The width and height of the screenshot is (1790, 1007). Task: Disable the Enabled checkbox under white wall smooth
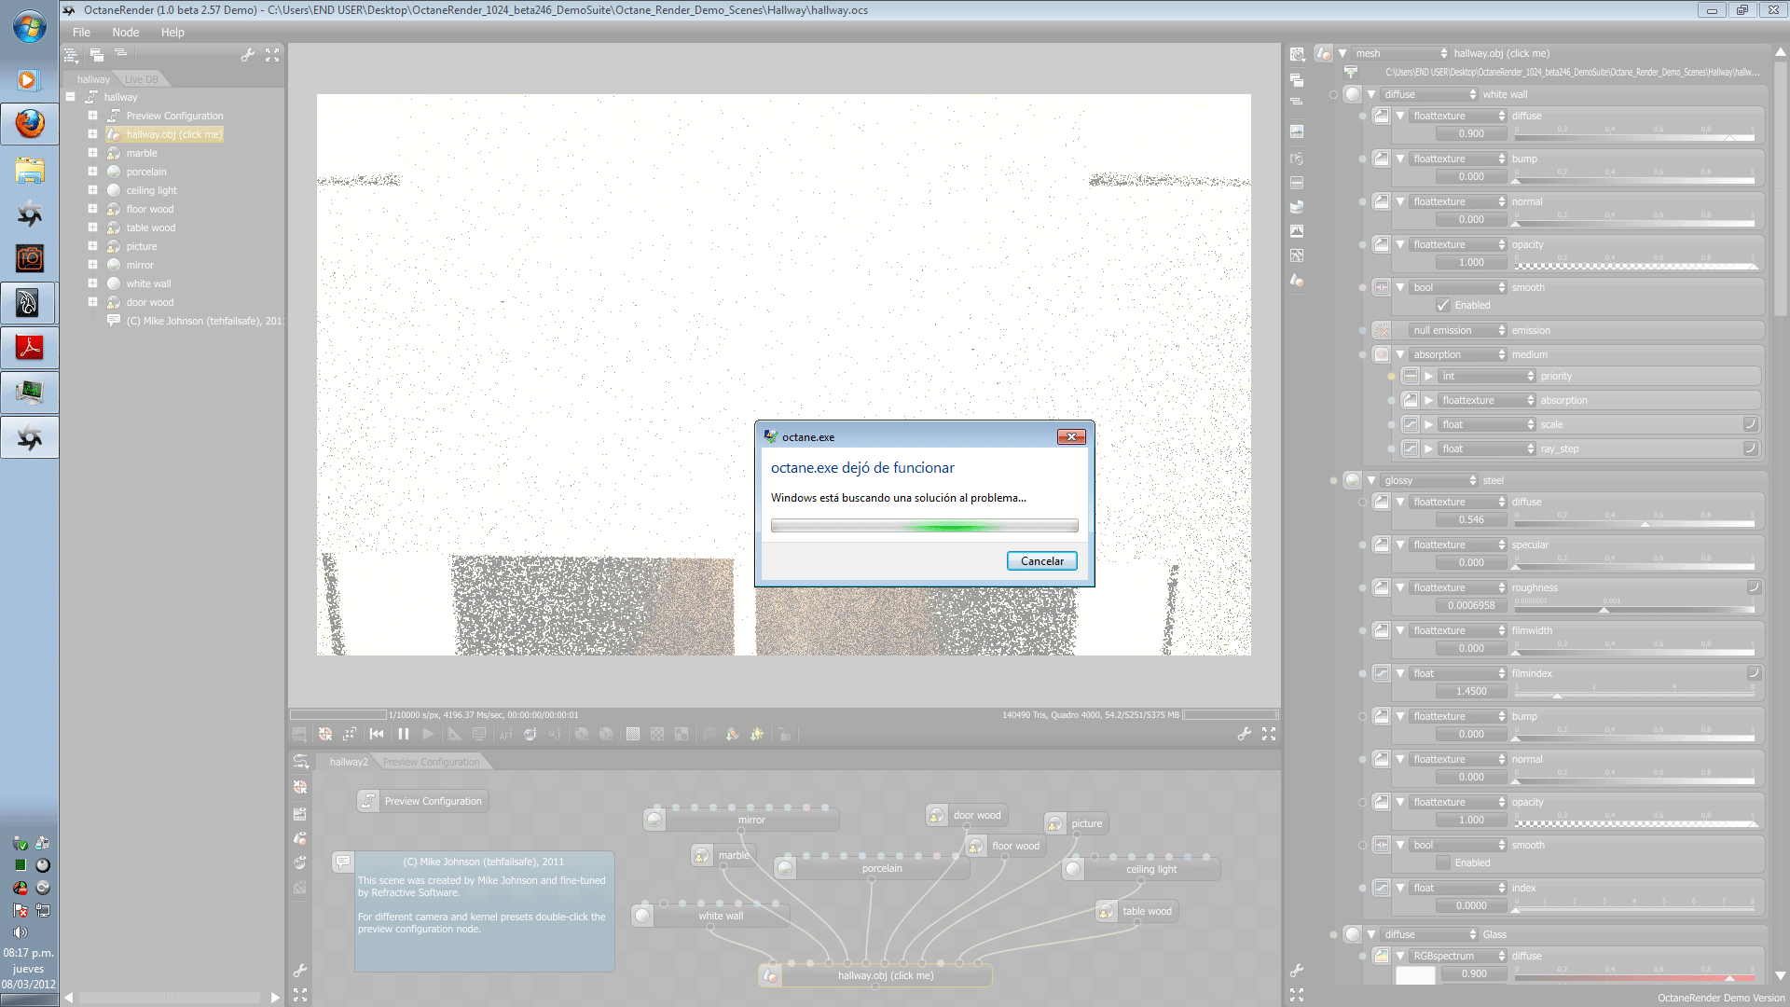click(1443, 305)
